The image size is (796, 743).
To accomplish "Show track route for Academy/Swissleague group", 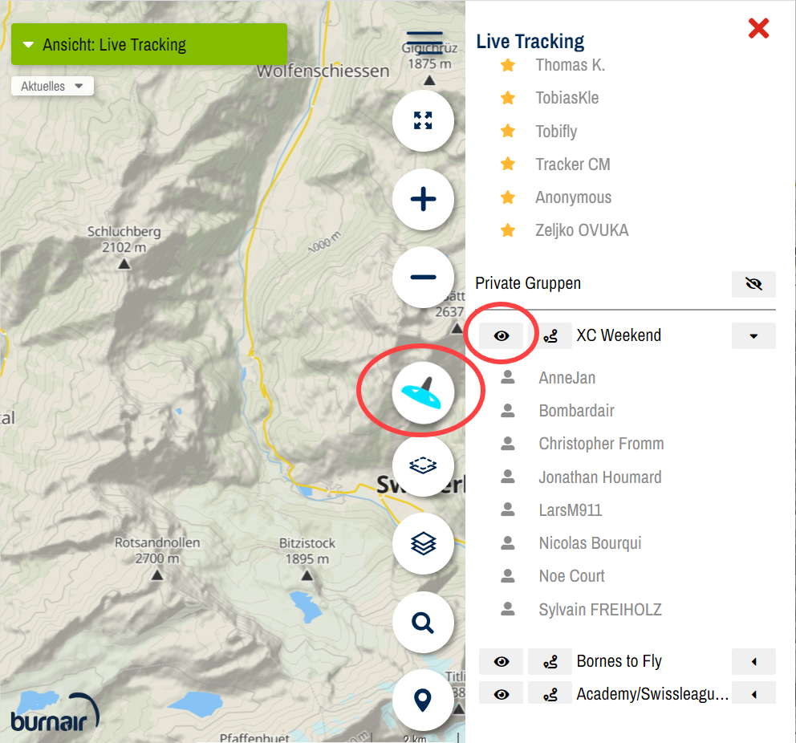I will (x=550, y=694).
